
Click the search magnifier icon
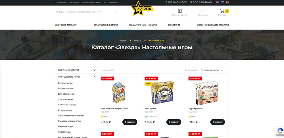[x=116, y=12]
